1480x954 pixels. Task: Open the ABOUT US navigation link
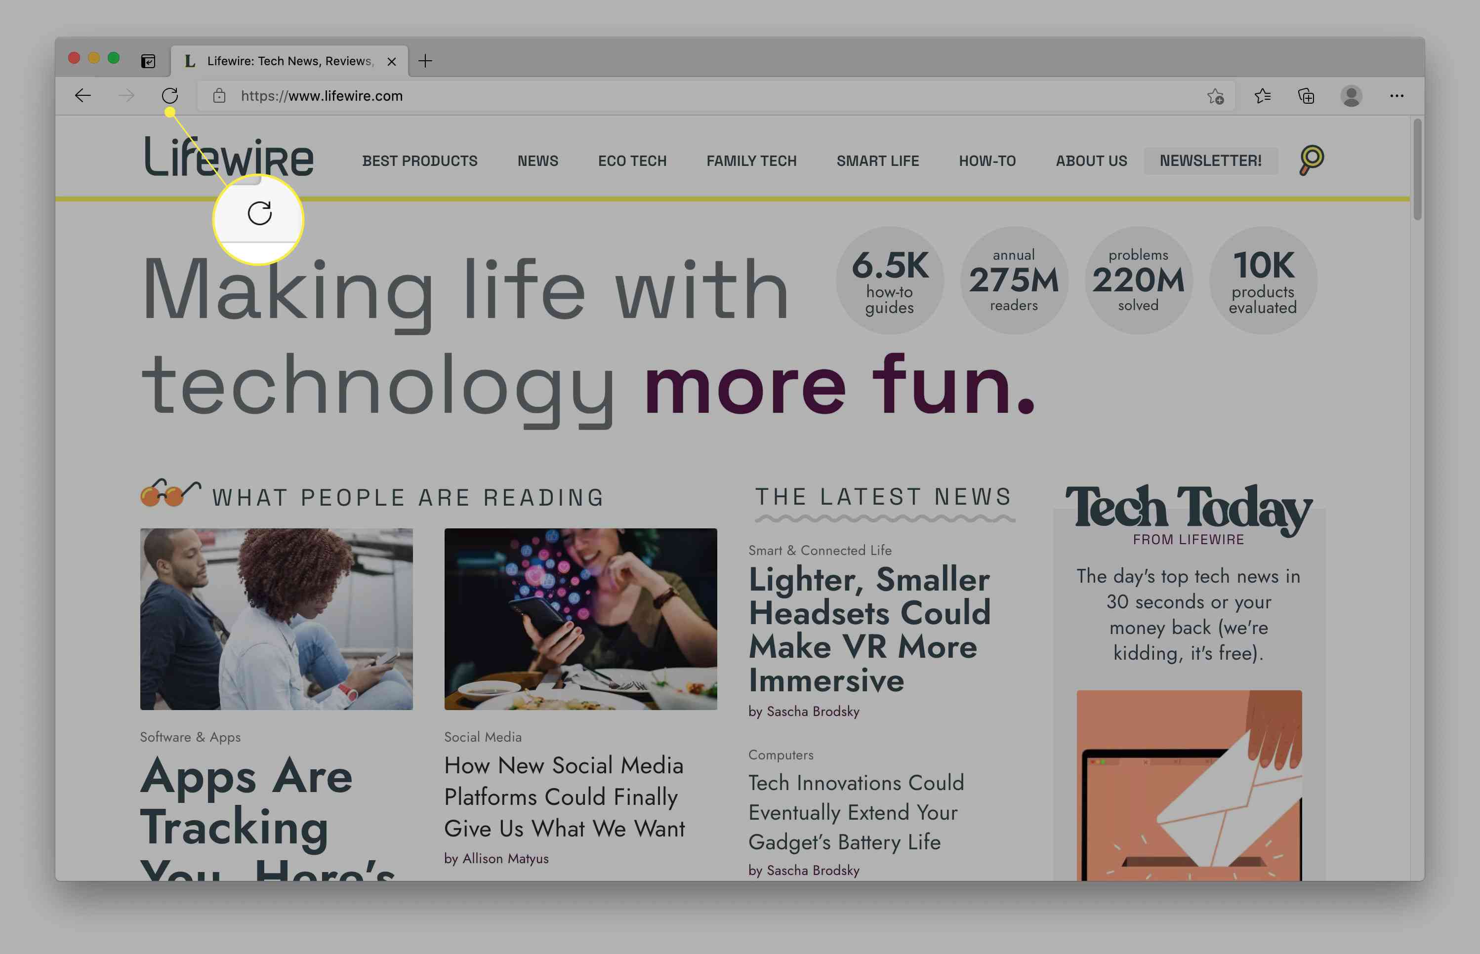[x=1091, y=159]
